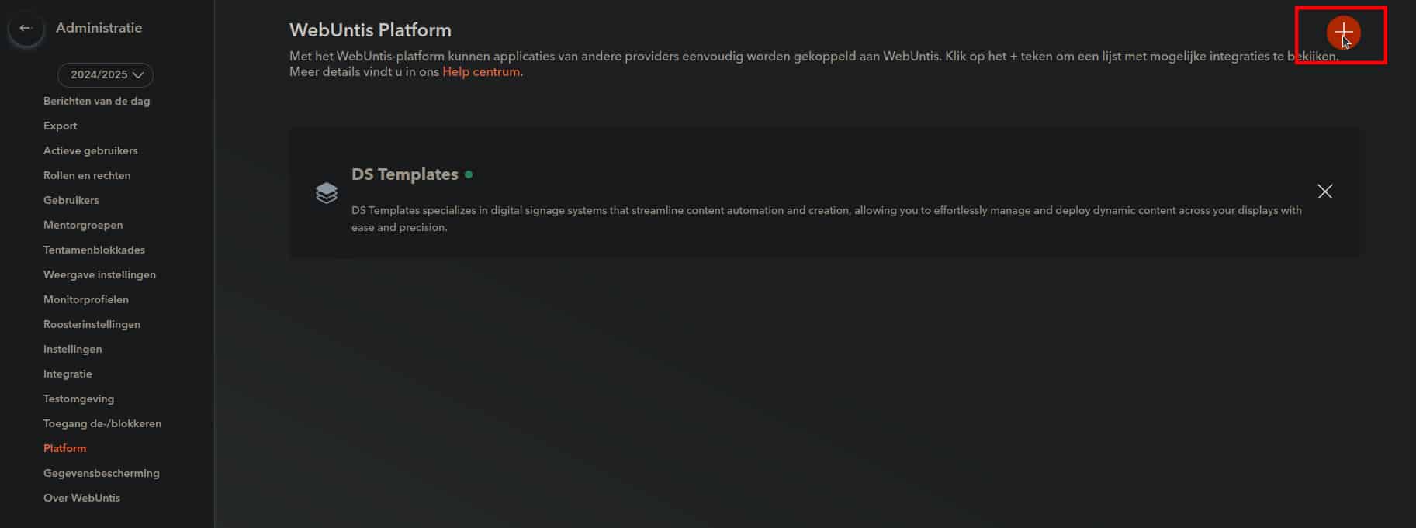Viewport: 1416px width, 528px height.
Task: Go to Integratie page
Action: (68, 374)
